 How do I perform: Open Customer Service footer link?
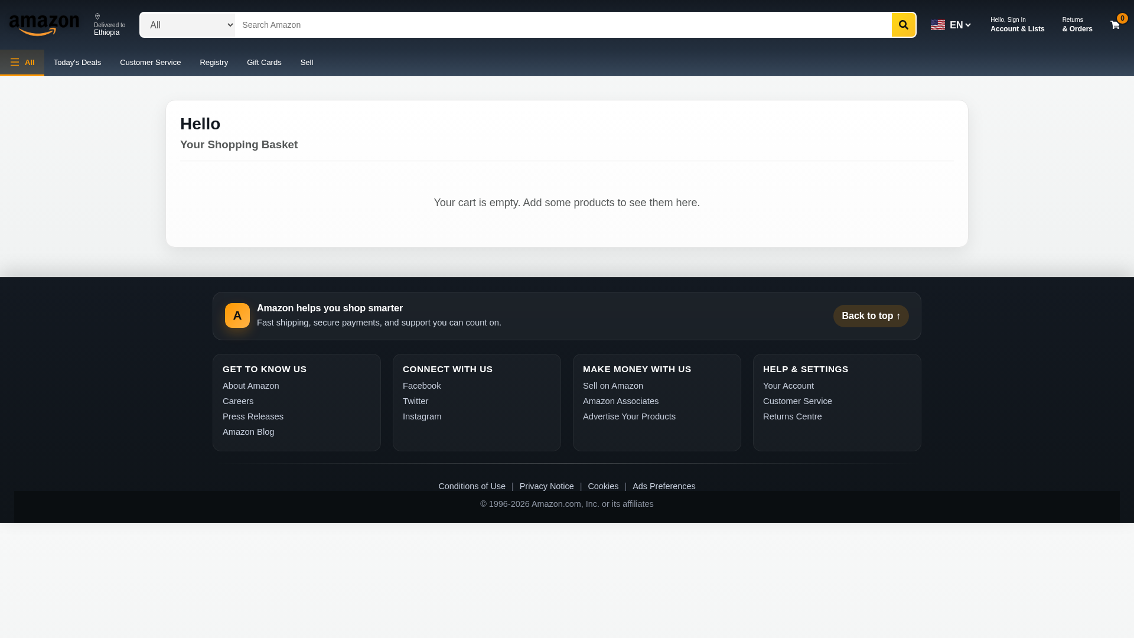click(x=797, y=401)
